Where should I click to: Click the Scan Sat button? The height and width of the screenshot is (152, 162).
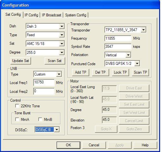55,61
